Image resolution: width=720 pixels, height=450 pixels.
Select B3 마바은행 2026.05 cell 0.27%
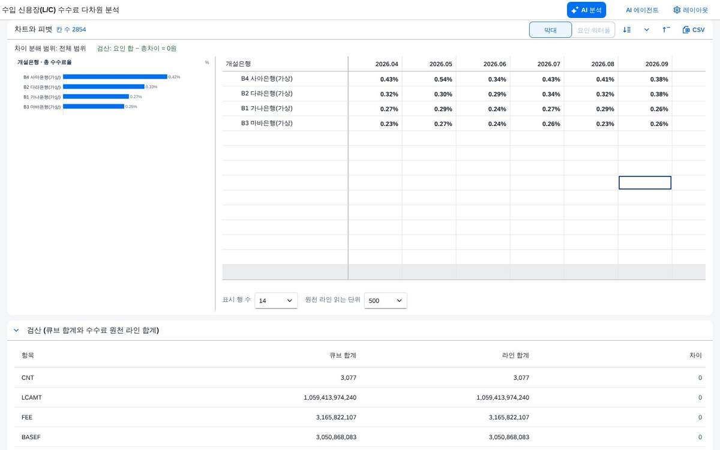point(429,124)
